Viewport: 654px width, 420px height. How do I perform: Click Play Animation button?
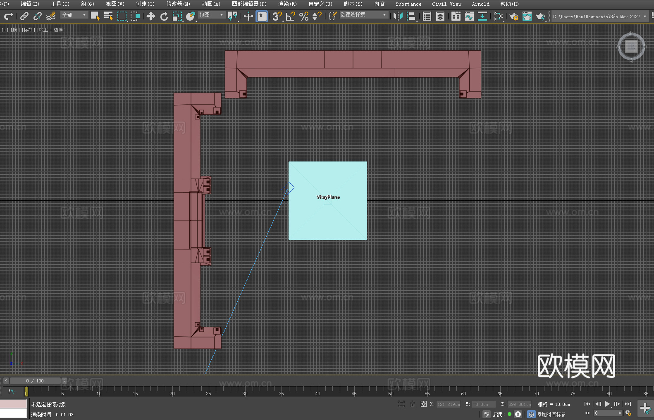click(x=607, y=404)
